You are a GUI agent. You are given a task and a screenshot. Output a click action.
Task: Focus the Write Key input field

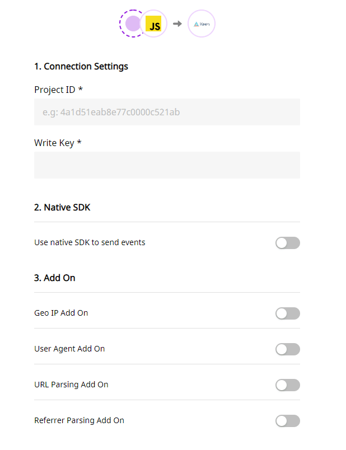(167, 165)
